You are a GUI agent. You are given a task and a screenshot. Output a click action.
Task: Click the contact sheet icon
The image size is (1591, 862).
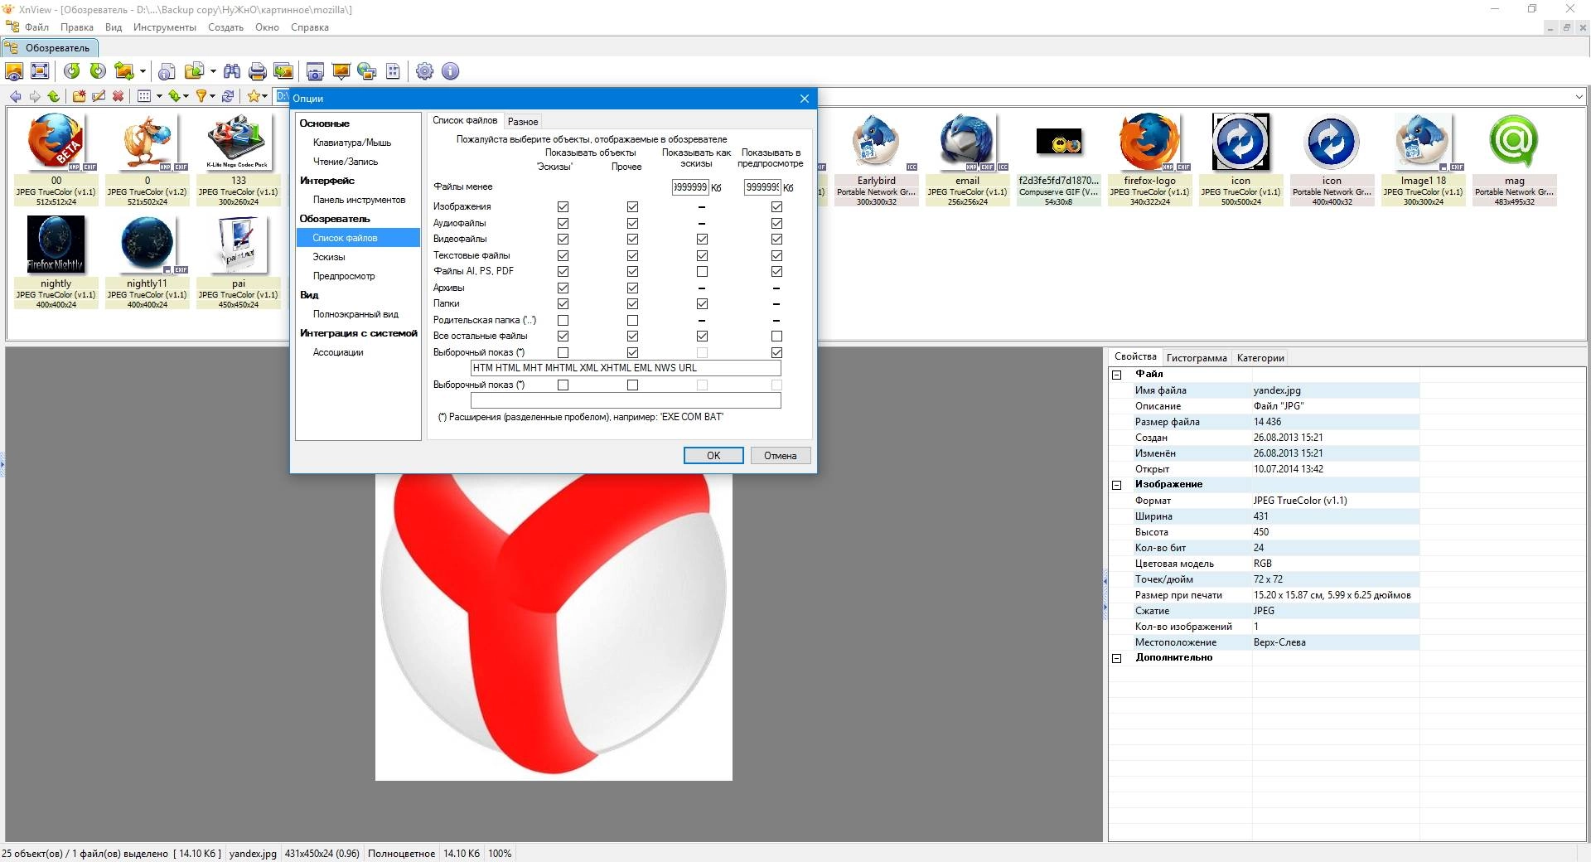393,71
